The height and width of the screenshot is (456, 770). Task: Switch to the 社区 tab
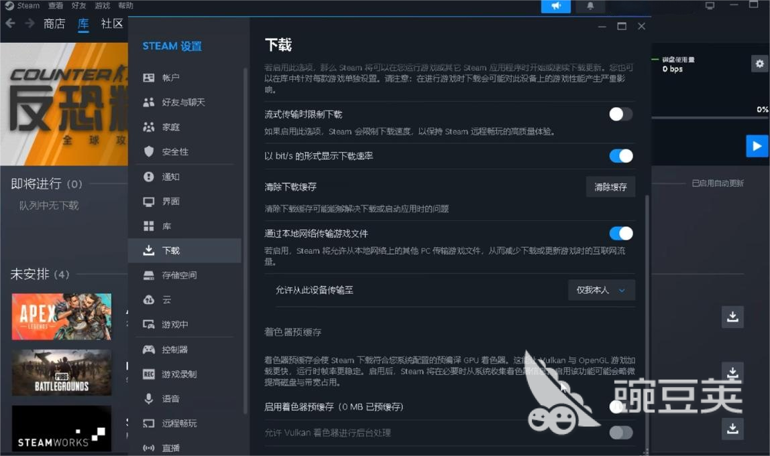pos(112,24)
